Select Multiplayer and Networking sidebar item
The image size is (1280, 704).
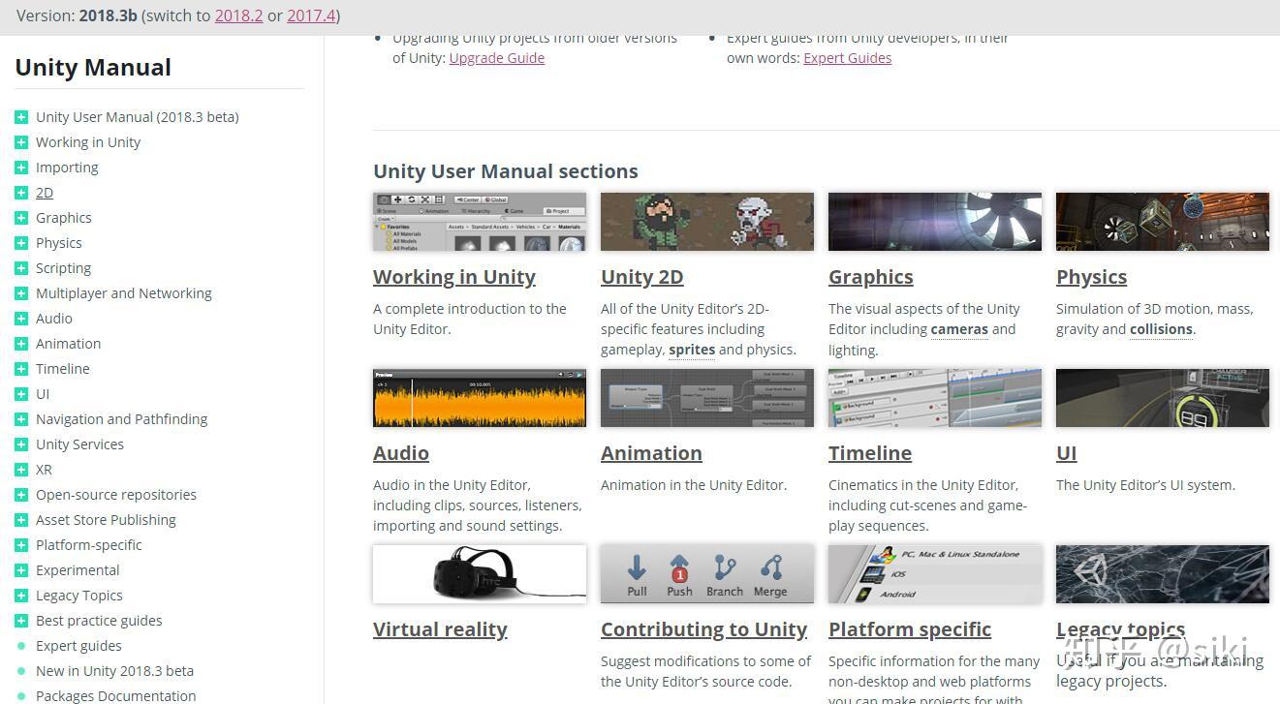123,293
